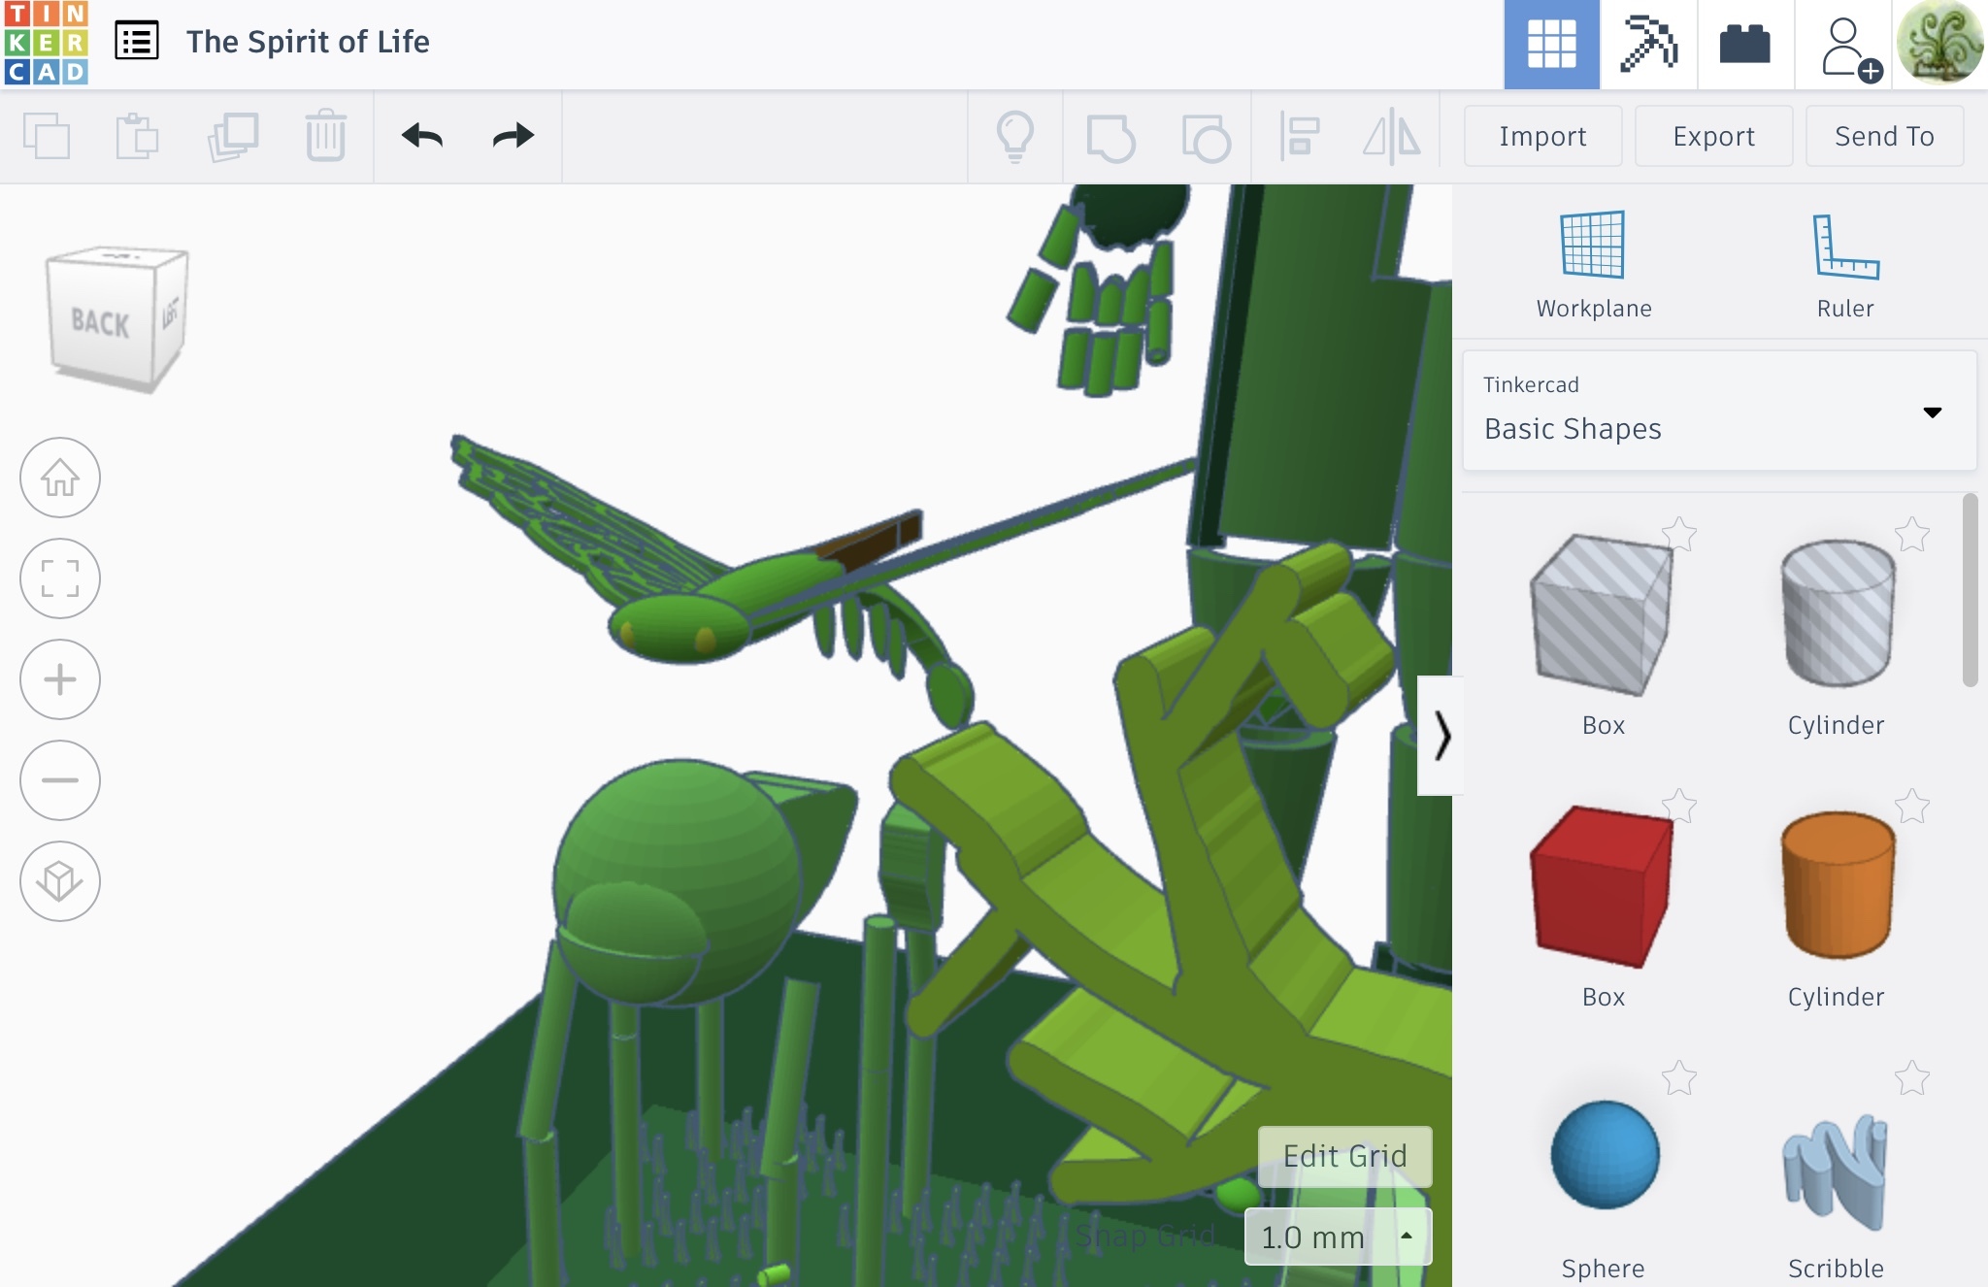Click the Export button
Viewport: 1988px width, 1287px height.
[x=1713, y=136]
